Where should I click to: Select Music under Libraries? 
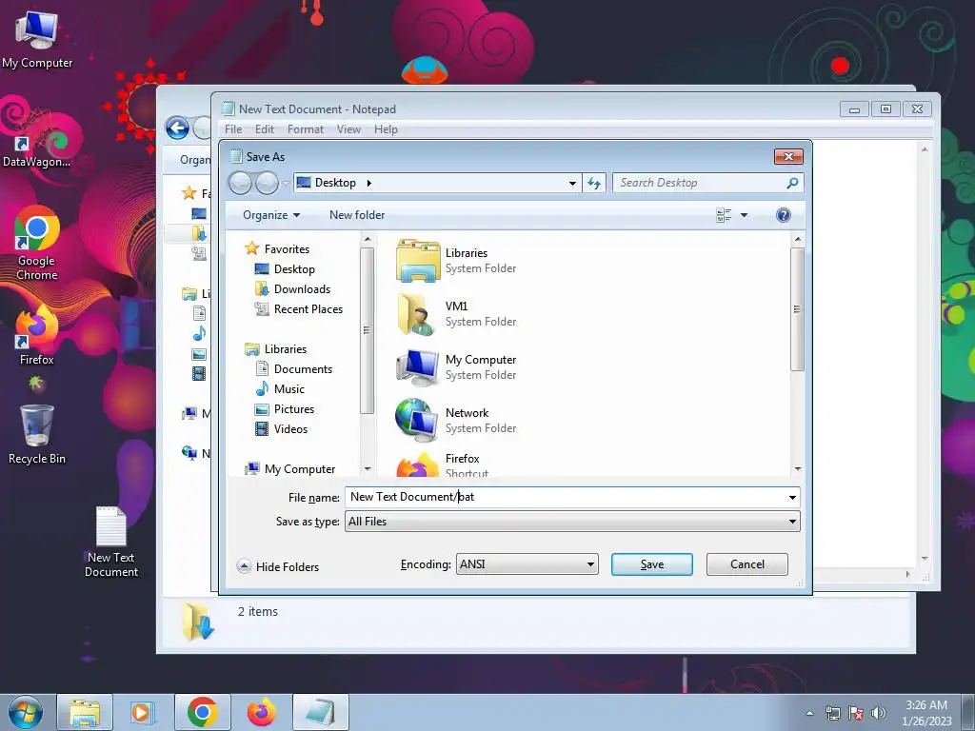click(280, 389)
